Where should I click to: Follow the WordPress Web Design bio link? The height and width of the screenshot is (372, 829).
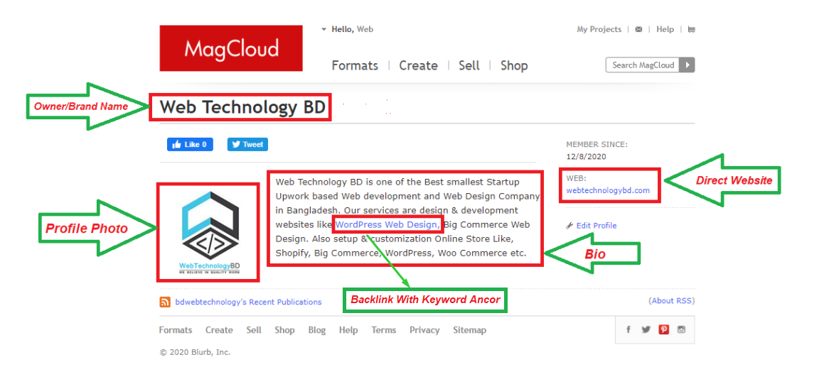387,225
